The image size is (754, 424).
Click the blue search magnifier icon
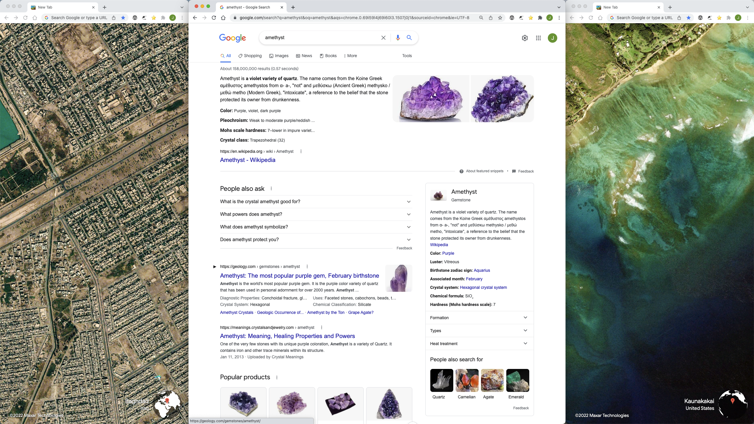pos(409,38)
